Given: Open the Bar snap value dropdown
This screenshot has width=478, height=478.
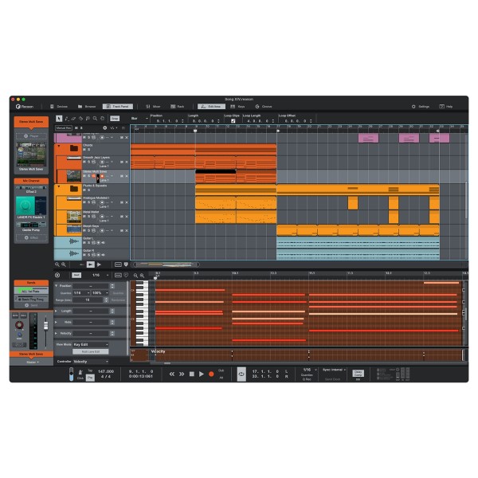Looking at the screenshot, I should coord(139,118).
